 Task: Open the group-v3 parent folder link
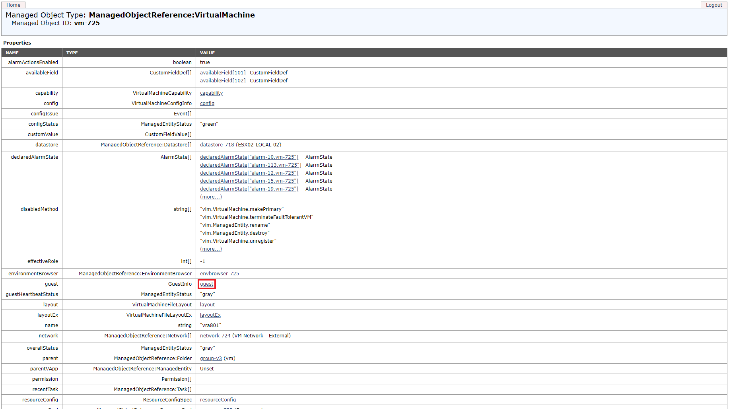211,358
